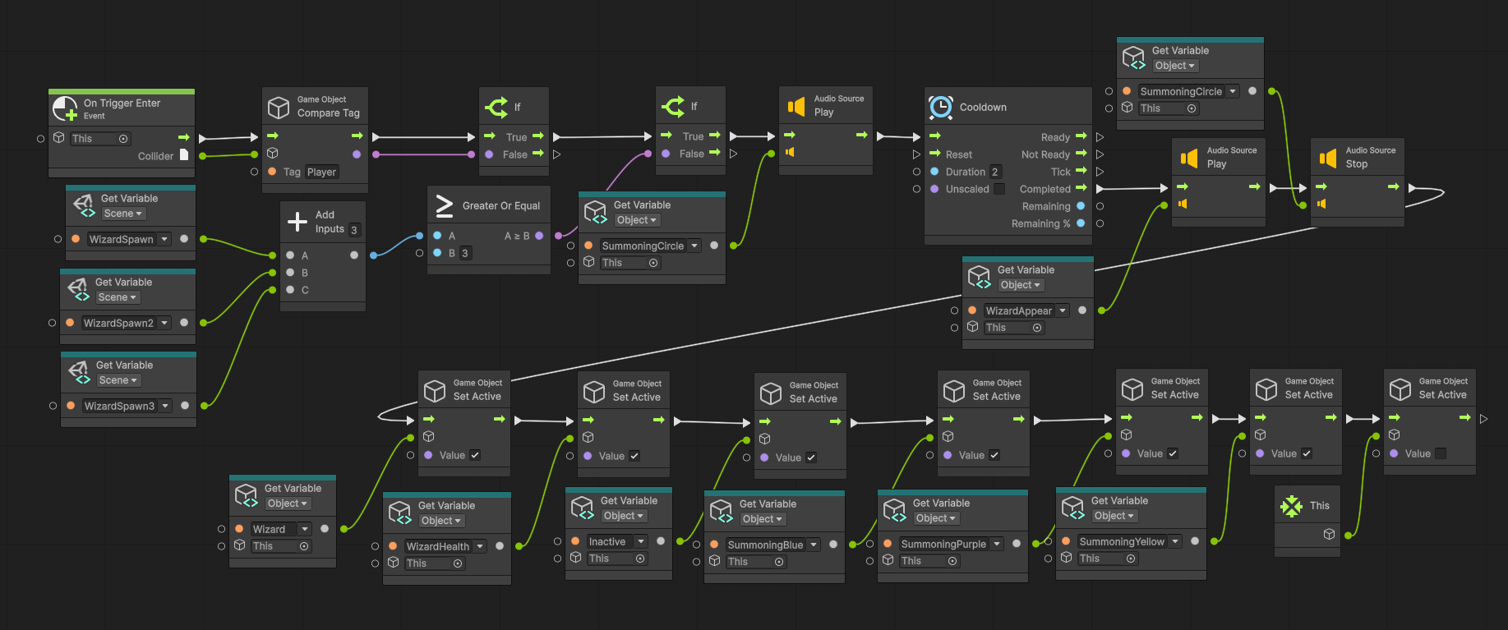
Task: Click the second If branch icon
Action: pos(673,106)
